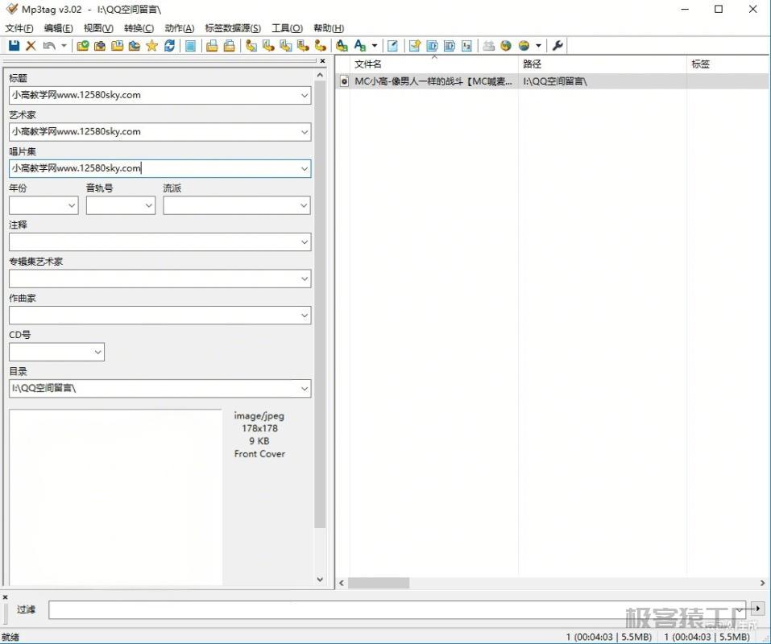
Task: Click the 路径 column header
Action: click(x=533, y=64)
